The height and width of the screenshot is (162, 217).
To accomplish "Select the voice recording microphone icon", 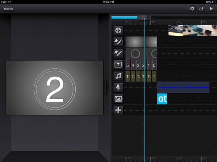I will (118, 88).
